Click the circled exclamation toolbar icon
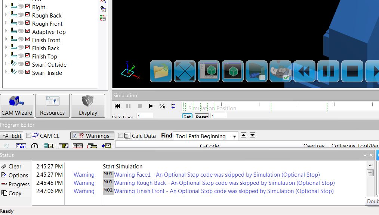This screenshot has width=379, height=215. 34,146
